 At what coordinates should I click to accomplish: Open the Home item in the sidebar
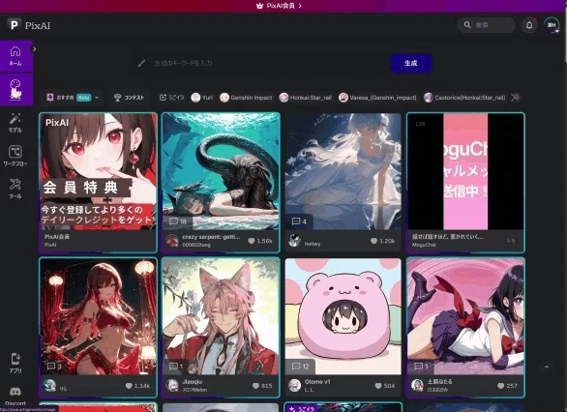coord(15,56)
